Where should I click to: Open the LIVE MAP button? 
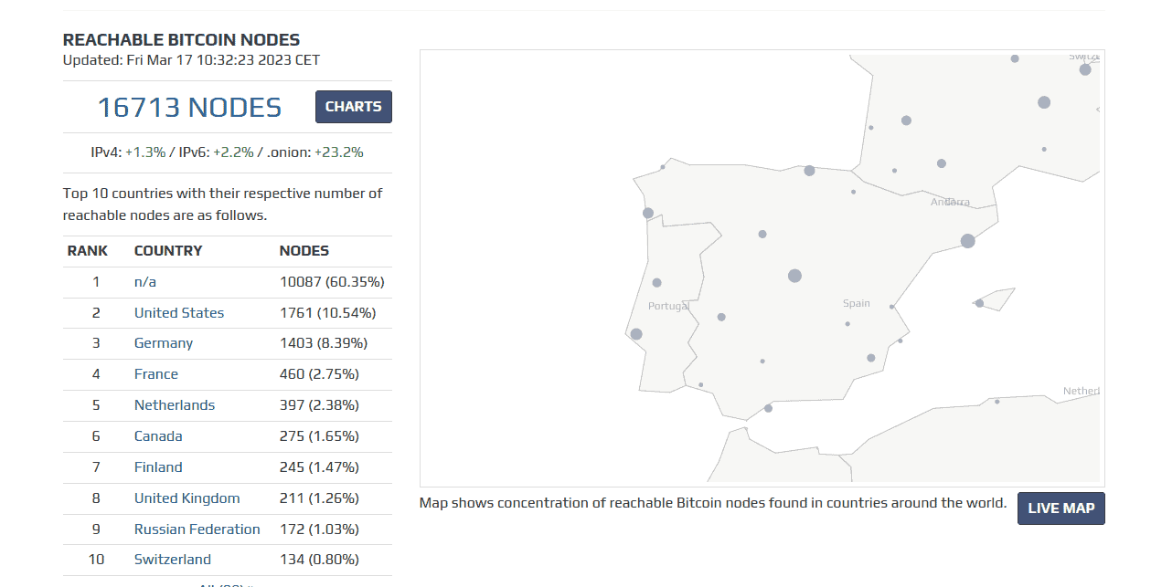click(1060, 508)
